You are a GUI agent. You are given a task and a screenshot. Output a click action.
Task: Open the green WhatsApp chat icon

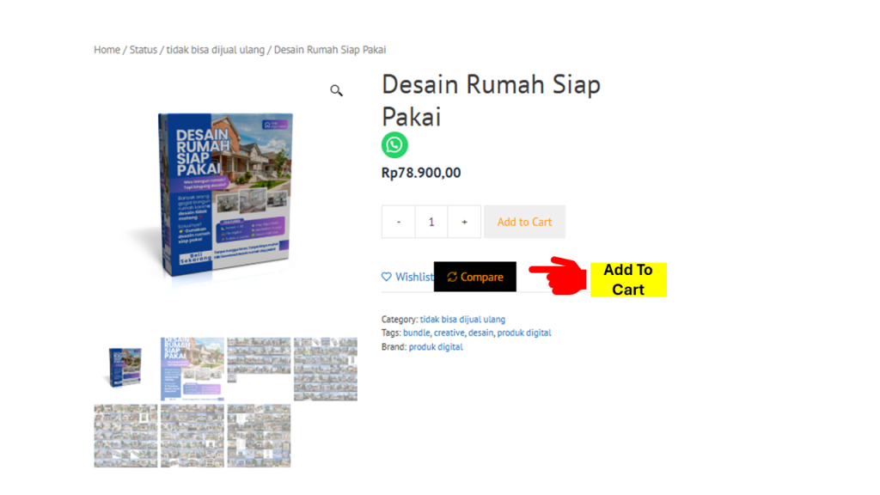(394, 144)
